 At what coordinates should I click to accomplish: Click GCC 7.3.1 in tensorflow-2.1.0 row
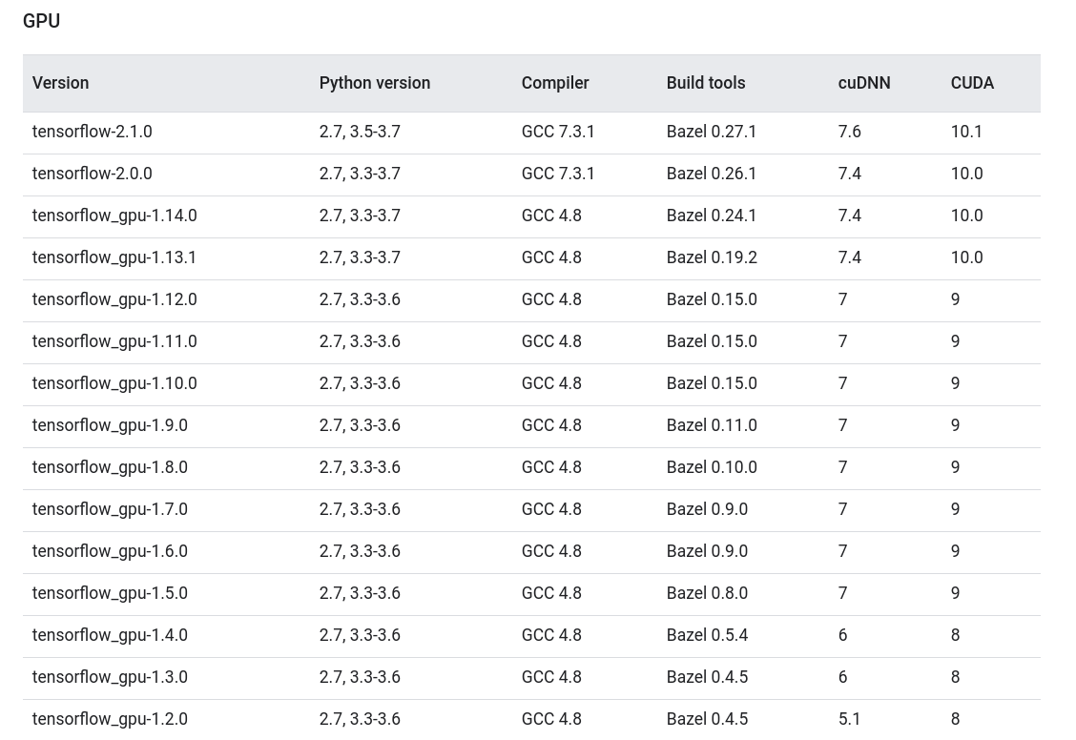tap(558, 132)
